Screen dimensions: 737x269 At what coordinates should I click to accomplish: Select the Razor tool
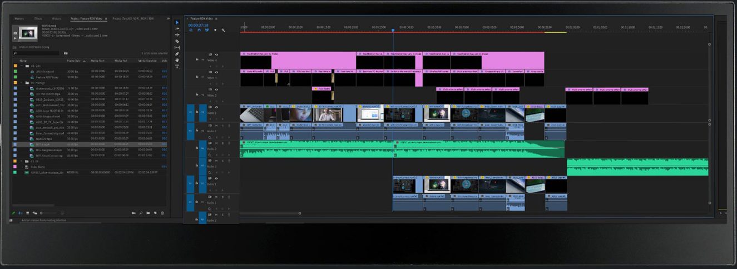tap(177, 41)
